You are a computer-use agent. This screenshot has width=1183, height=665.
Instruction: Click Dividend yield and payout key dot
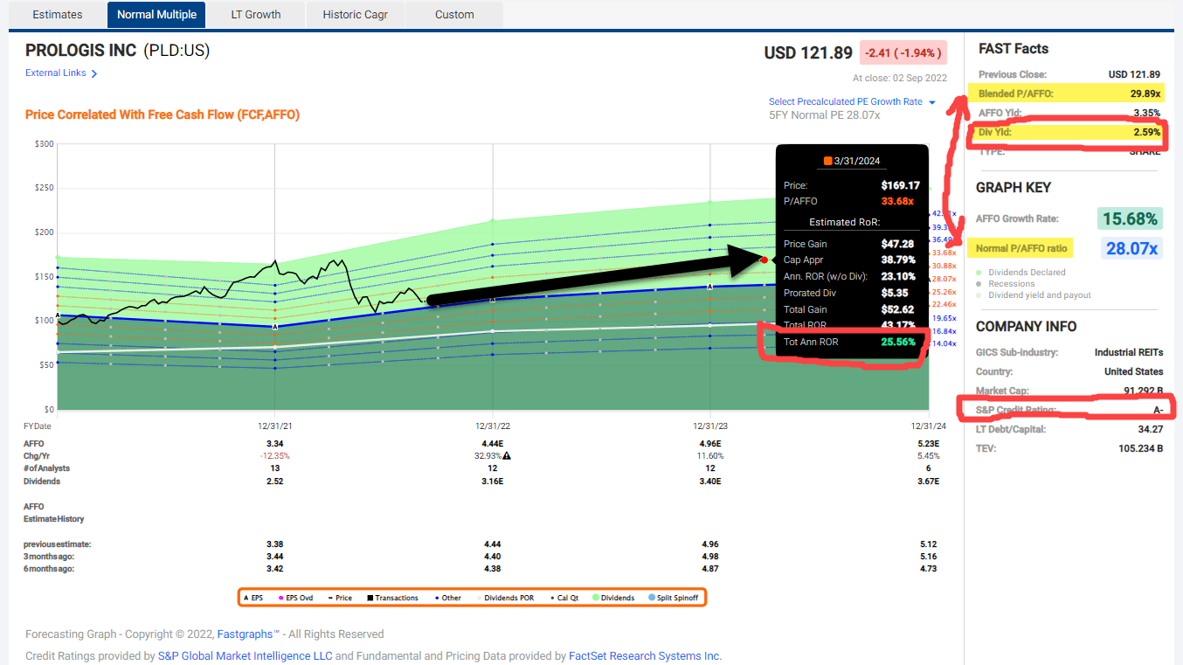click(x=980, y=295)
